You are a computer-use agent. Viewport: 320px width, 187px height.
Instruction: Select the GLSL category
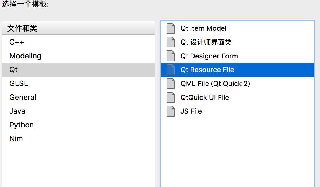pyautogui.click(x=78, y=83)
